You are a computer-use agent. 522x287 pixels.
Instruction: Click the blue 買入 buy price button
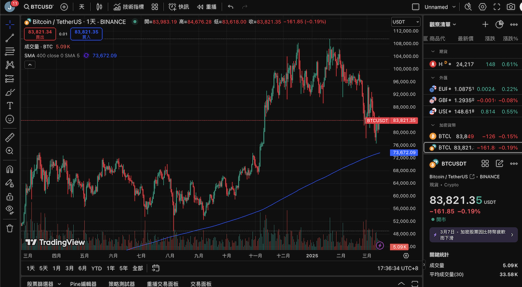pyautogui.click(x=86, y=34)
